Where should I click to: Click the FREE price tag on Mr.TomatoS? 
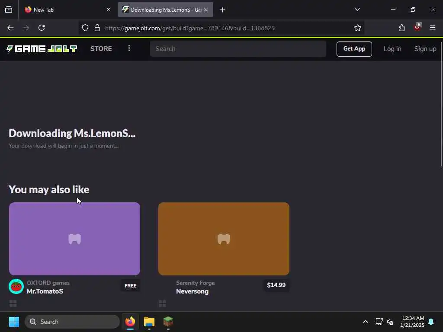click(x=130, y=286)
